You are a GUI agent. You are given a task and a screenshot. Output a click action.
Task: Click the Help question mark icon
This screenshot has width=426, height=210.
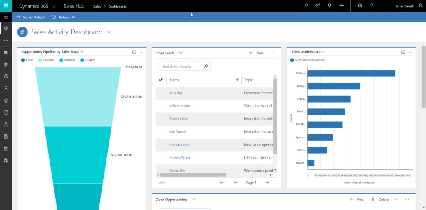coord(372,6)
